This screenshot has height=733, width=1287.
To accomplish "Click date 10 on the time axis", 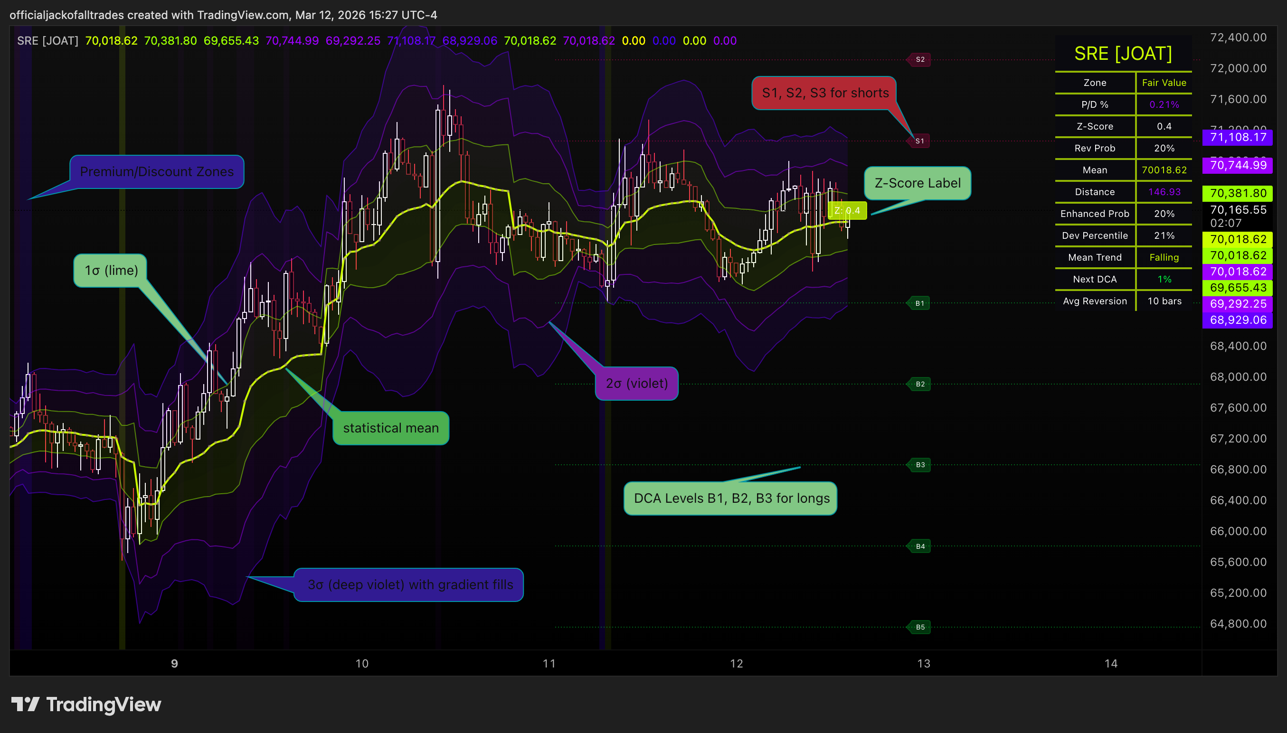I will coord(362,664).
